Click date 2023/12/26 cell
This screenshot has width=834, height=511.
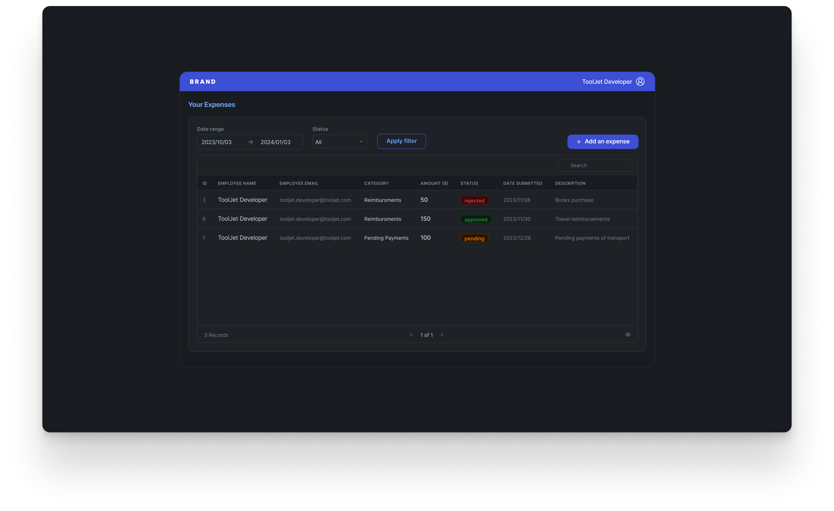(517, 238)
